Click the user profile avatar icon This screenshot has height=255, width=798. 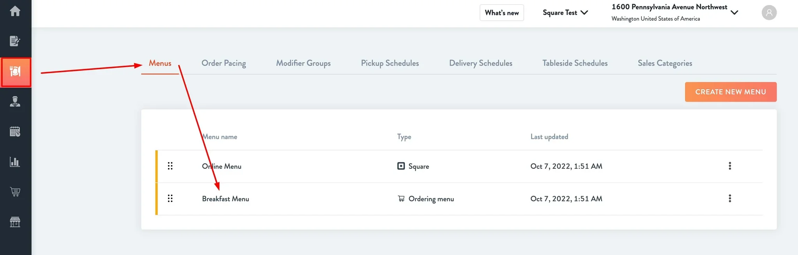click(769, 12)
